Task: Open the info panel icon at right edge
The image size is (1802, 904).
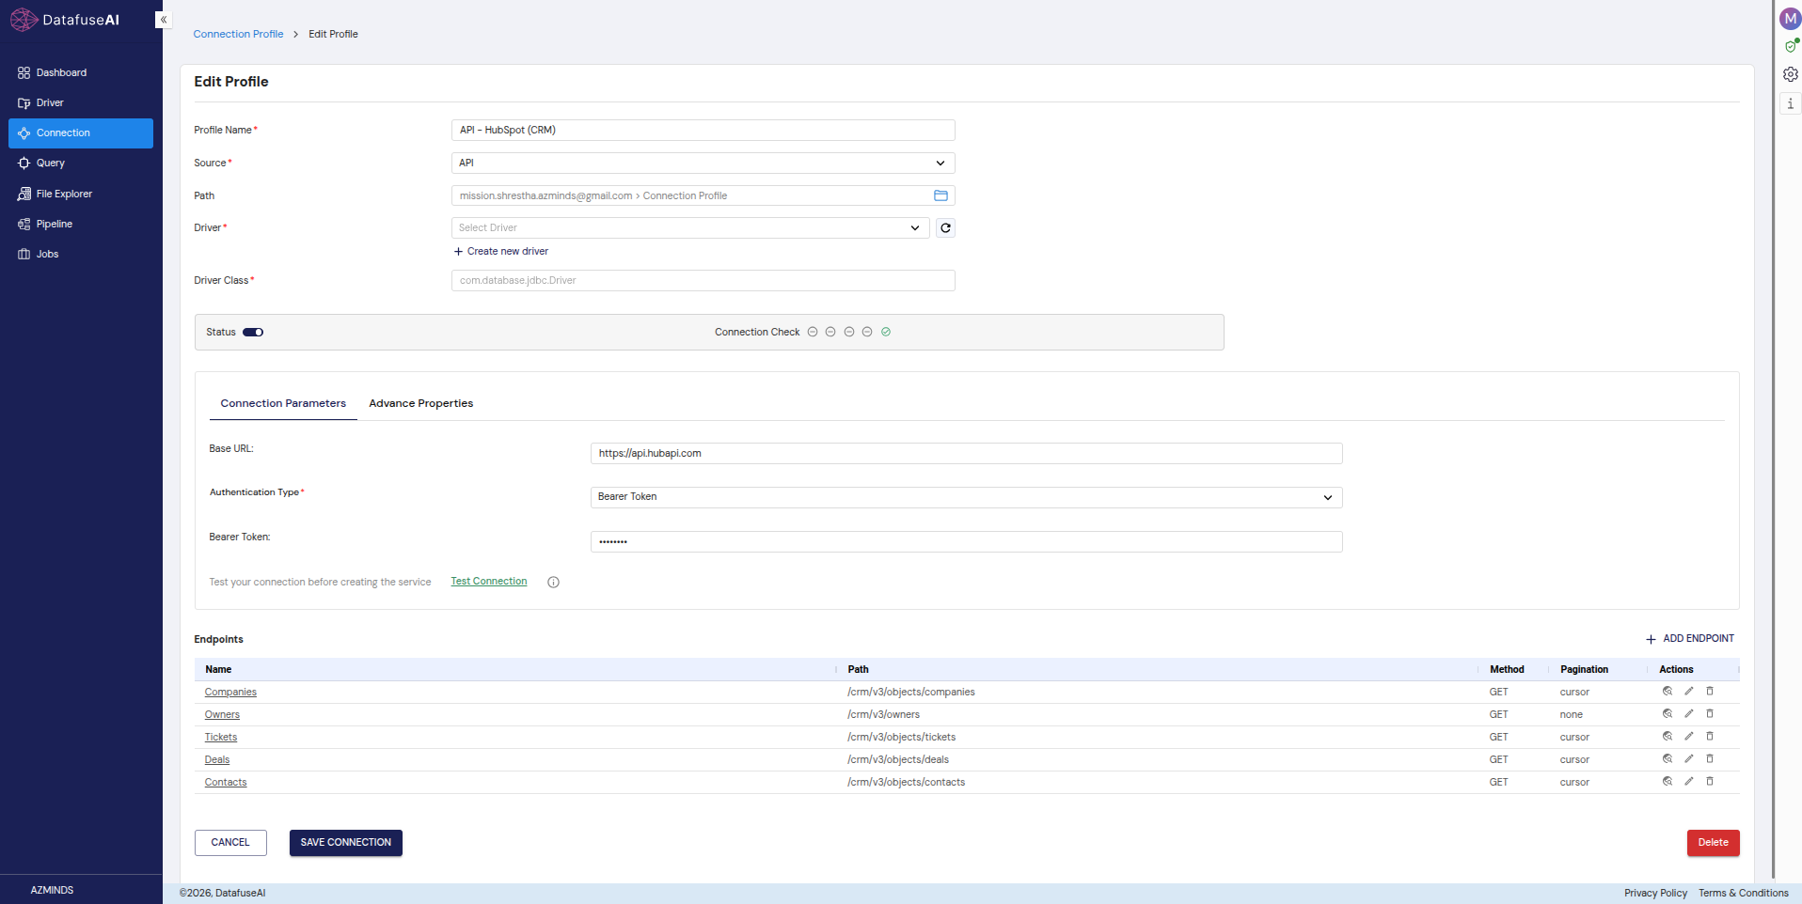Action: pos(1791,103)
